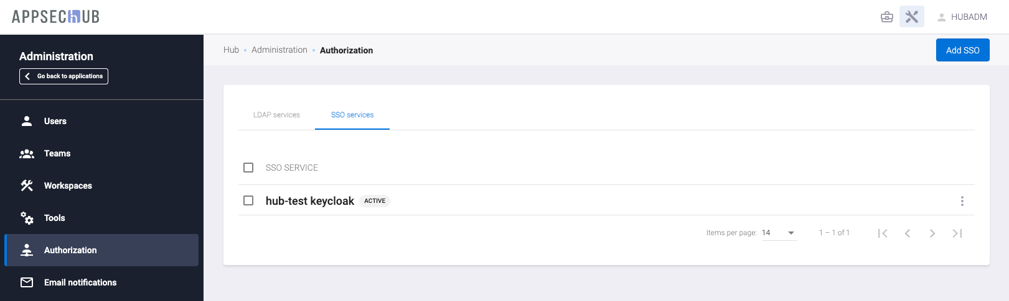Open the HUBADM user menu
This screenshot has height=301, width=1009.
(x=962, y=17)
